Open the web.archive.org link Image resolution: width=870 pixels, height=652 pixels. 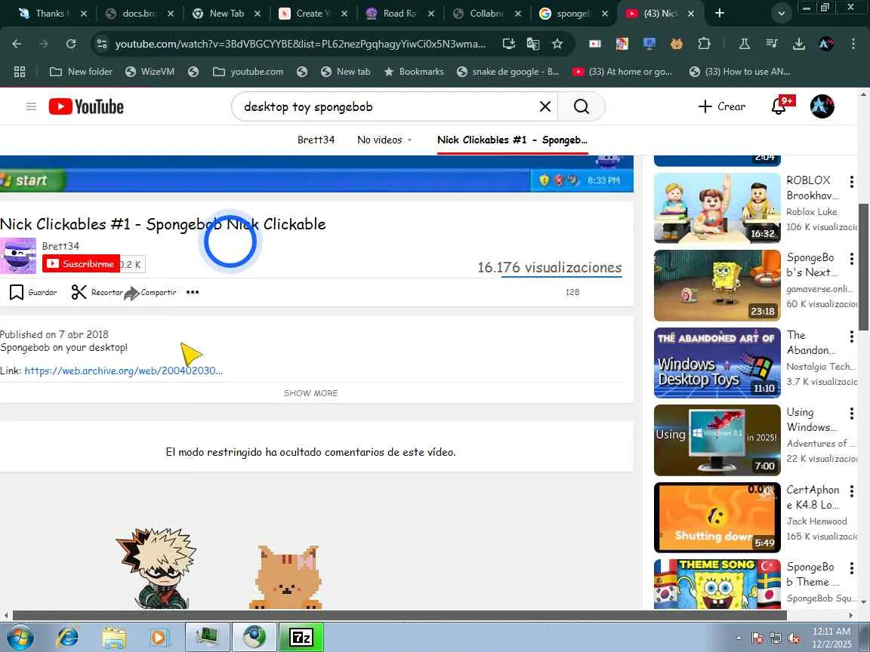(x=123, y=371)
